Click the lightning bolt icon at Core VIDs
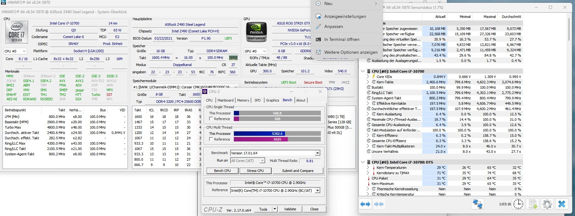This screenshot has width=575, height=216. [x=374, y=76]
